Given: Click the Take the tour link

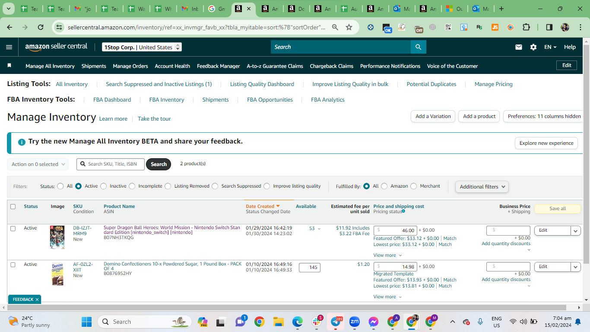Looking at the screenshot, I should click(x=154, y=119).
